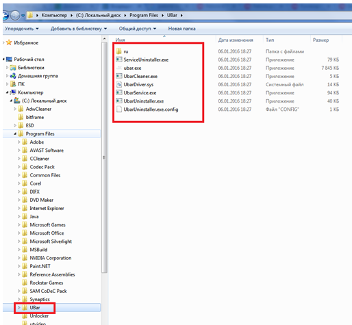The height and width of the screenshot is (325, 352).
Task: Select the ru folder icon
Action: tap(118, 51)
